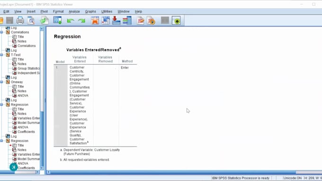Click the Print toolbar icon

(20, 20)
